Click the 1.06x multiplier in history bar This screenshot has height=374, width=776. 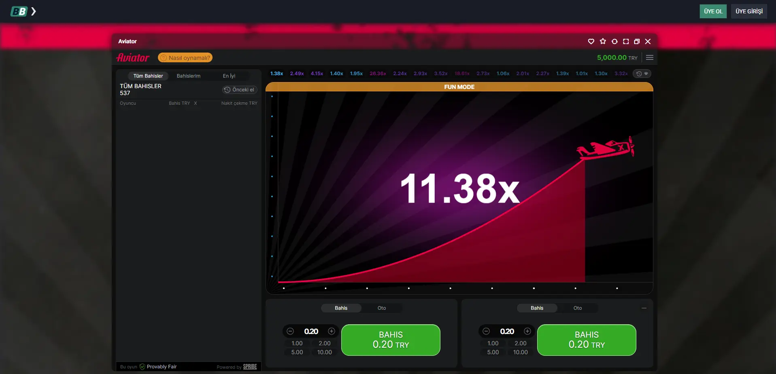click(503, 74)
